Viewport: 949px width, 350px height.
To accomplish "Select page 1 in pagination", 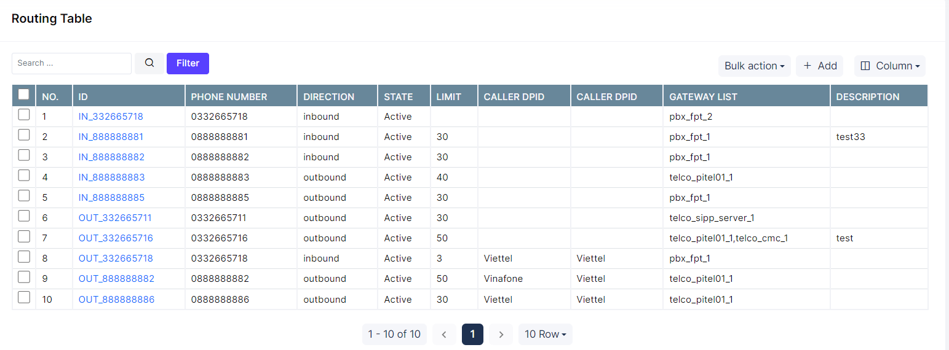I will pyautogui.click(x=472, y=334).
